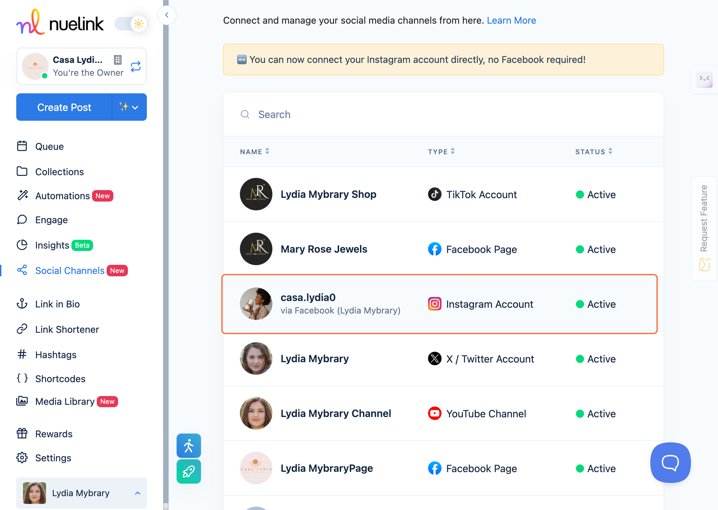Open the Lydia Mybrary Shop channel
Screen dimensions: 718x510
click(x=443, y=194)
